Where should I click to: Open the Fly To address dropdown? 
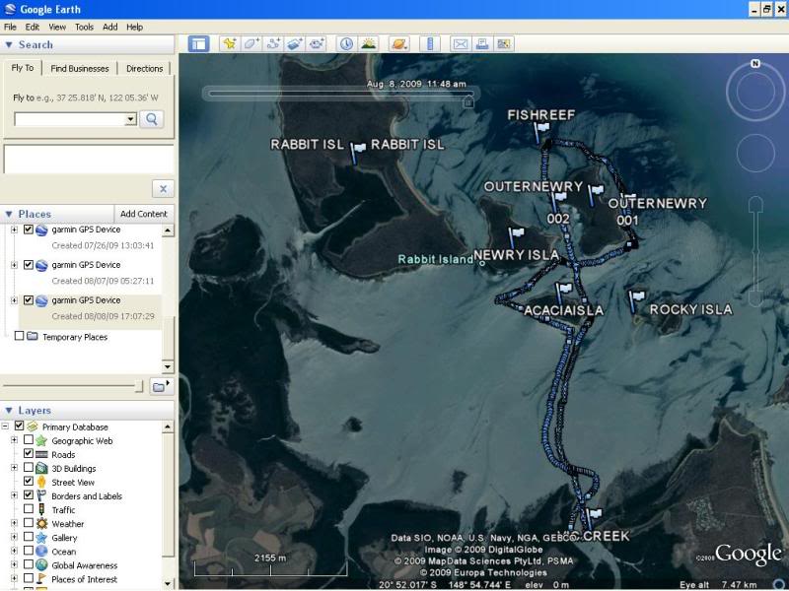coord(131,119)
